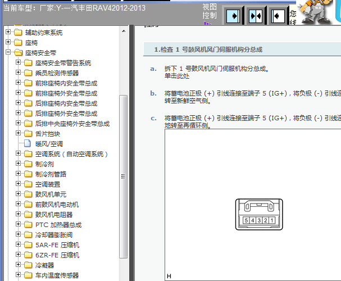Expand 座椅安全带警告系统 node

click(19, 62)
